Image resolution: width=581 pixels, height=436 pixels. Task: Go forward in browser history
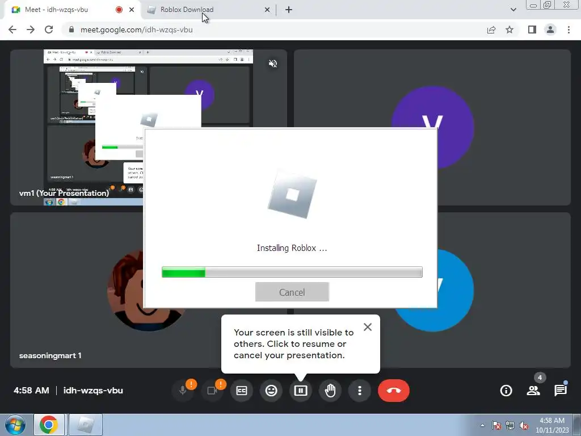(x=31, y=30)
